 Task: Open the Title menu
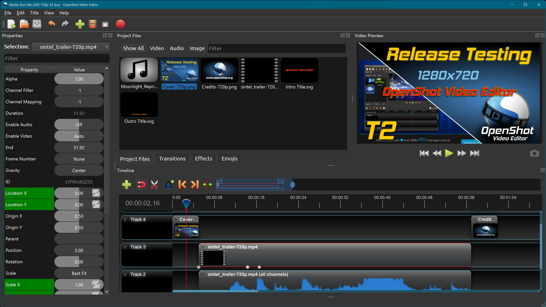point(34,13)
